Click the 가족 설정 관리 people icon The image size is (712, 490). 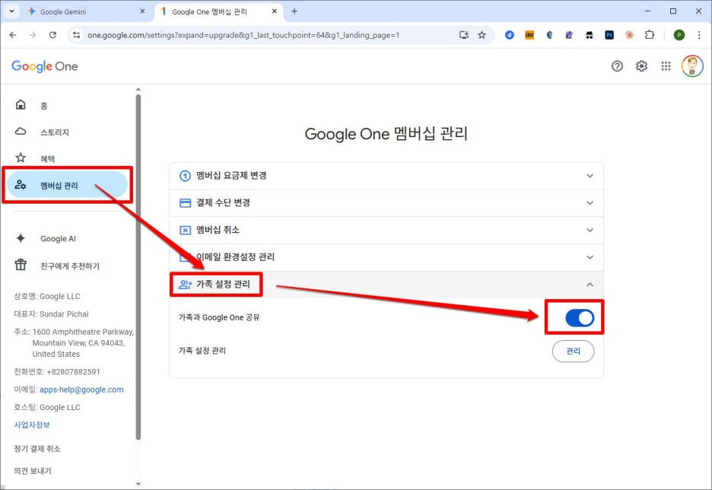186,285
